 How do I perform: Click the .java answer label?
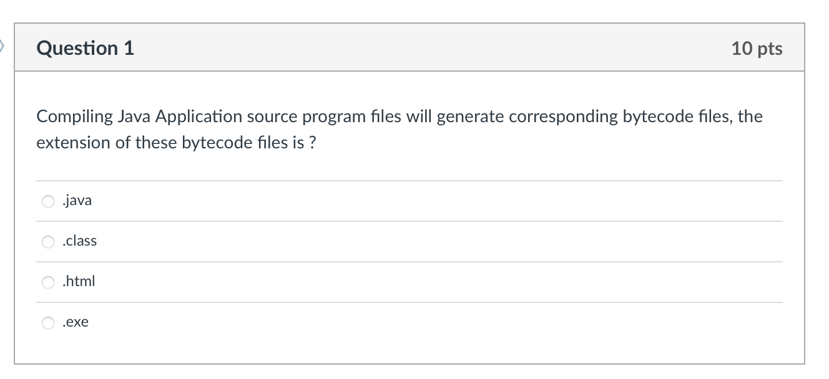[x=76, y=201]
